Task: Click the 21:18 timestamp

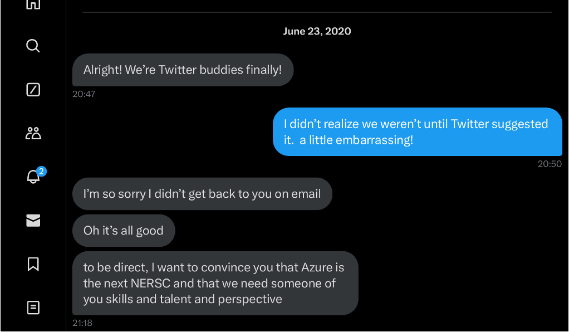Action: (x=82, y=323)
